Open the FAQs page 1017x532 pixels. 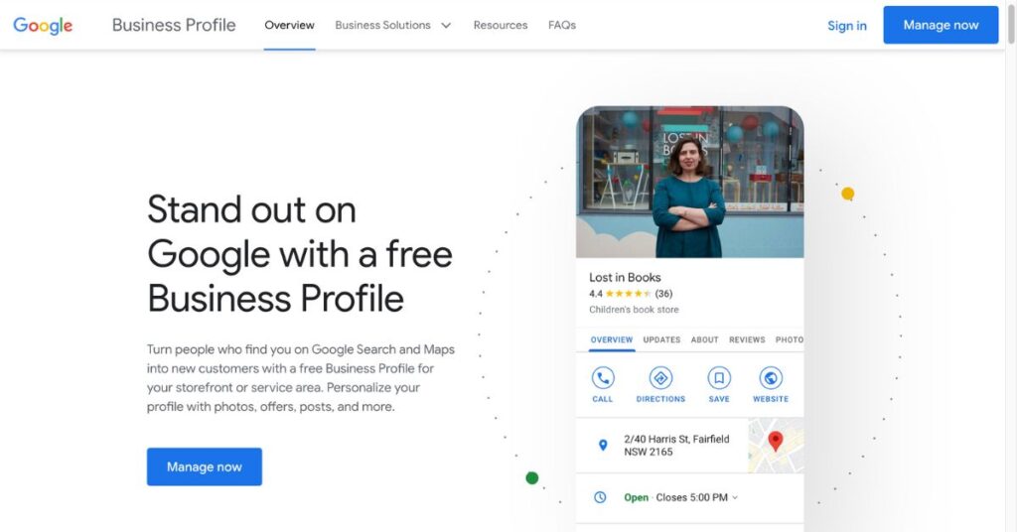point(562,25)
